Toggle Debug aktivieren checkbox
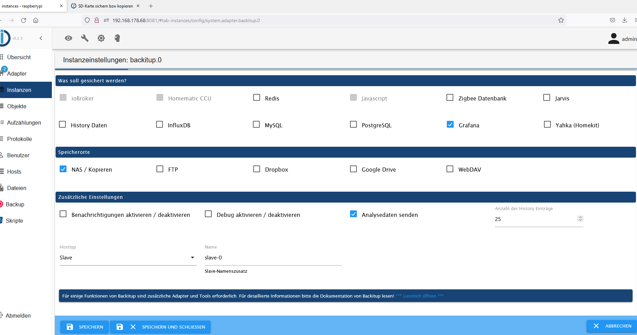The height and width of the screenshot is (335, 637). (208, 214)
